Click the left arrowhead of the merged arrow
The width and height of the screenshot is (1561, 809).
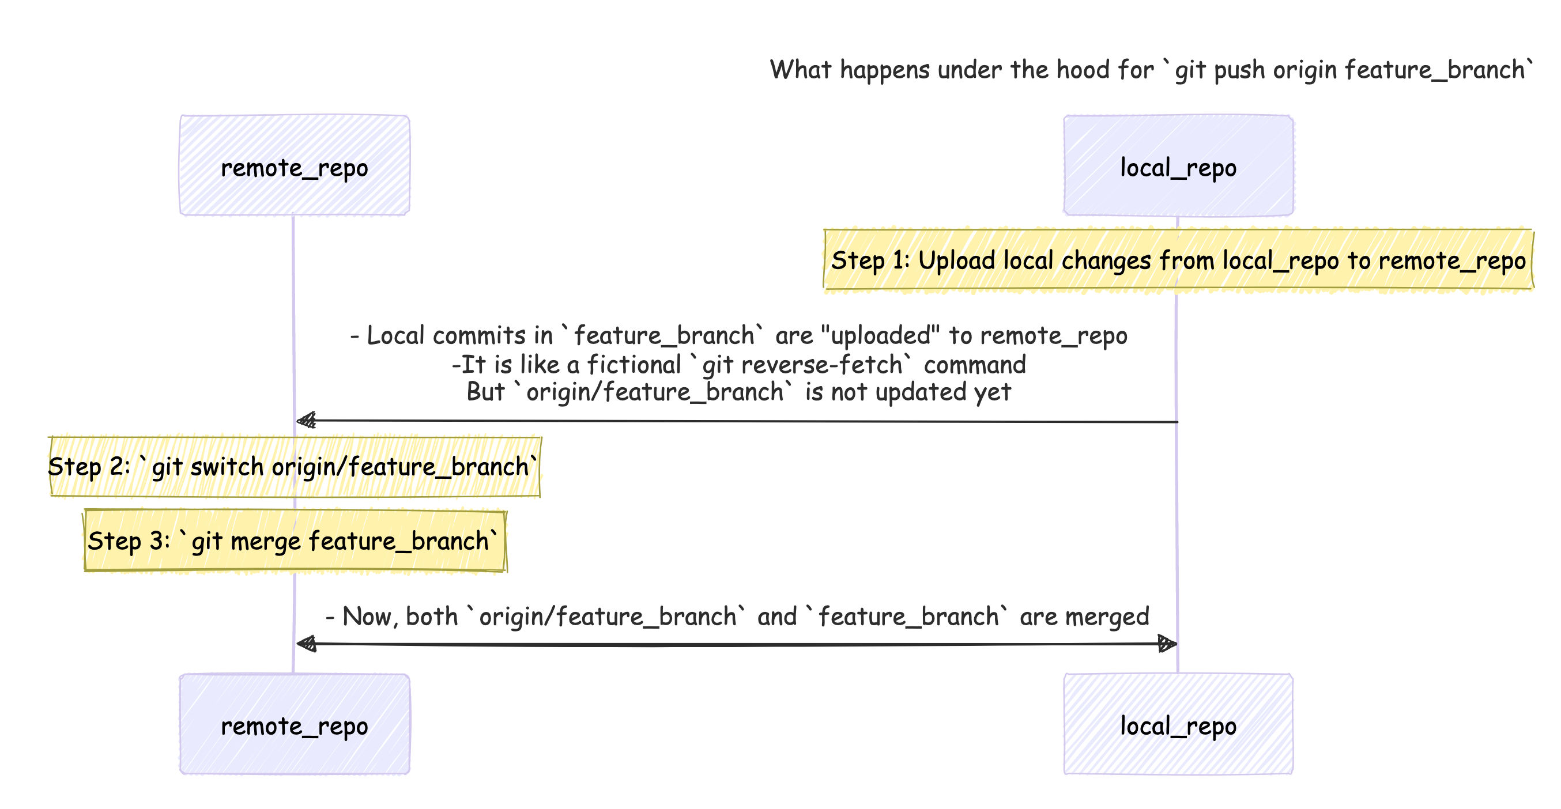click(306, 643)
